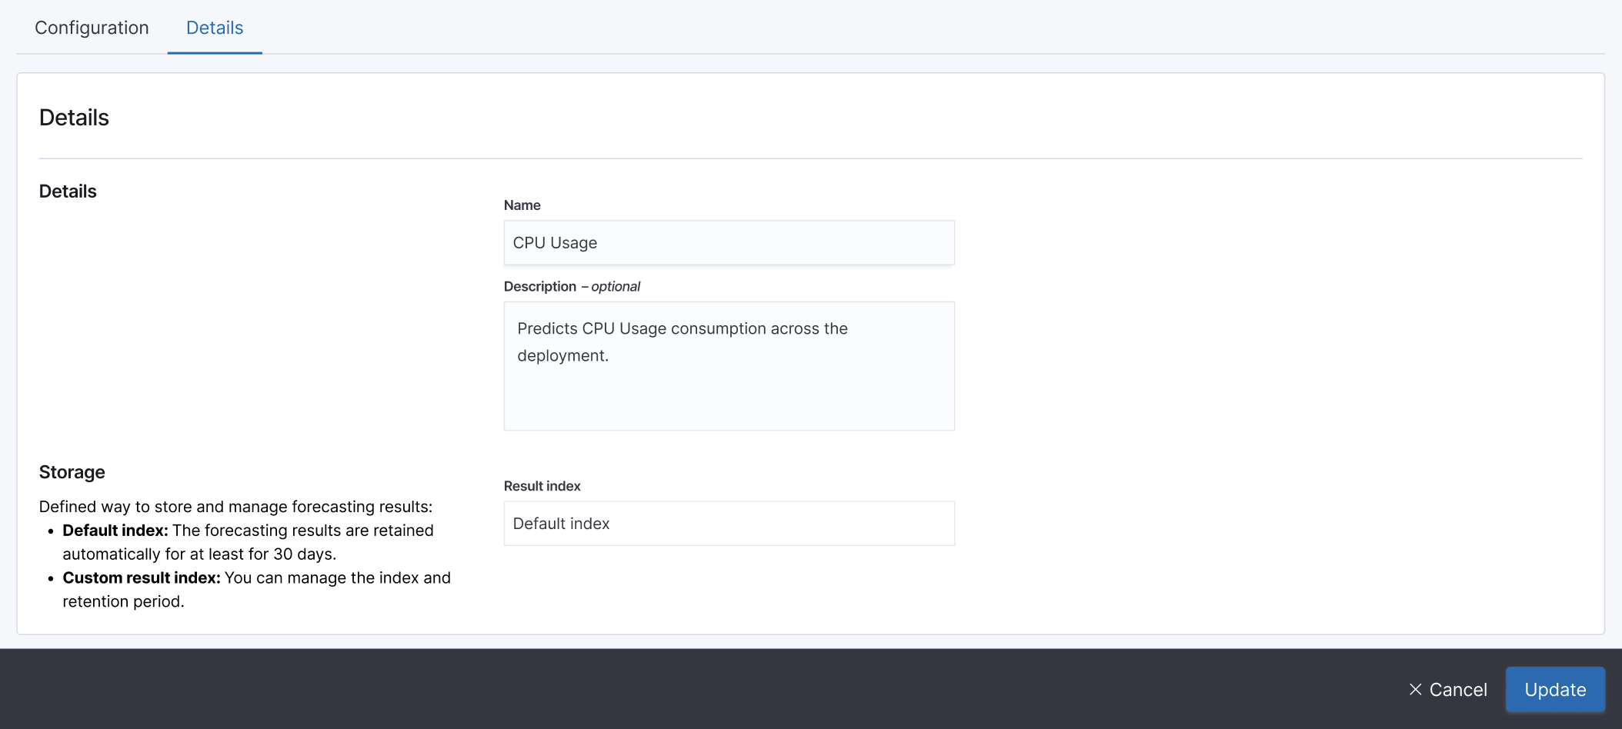Click the Result index label
This screenshot has height=729, width=1622.
coord(542,485)
